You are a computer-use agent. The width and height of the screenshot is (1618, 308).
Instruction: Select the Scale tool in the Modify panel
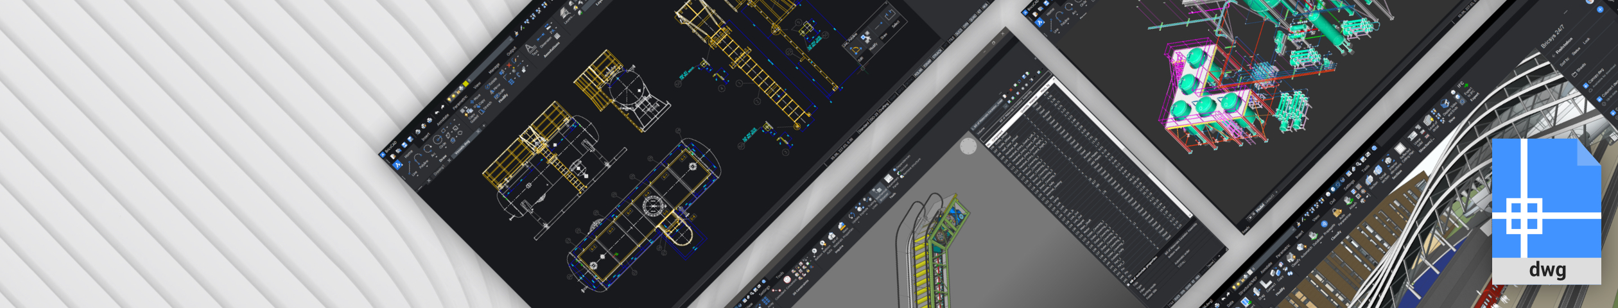[x=498, y=93]
